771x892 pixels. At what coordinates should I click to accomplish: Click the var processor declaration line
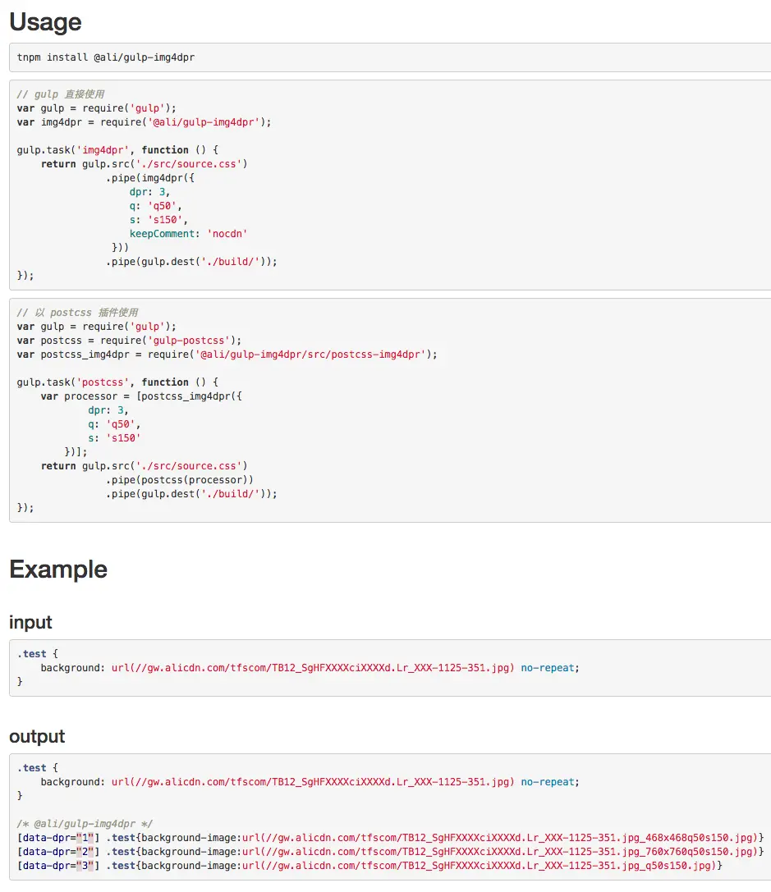(x=141, y=396)
